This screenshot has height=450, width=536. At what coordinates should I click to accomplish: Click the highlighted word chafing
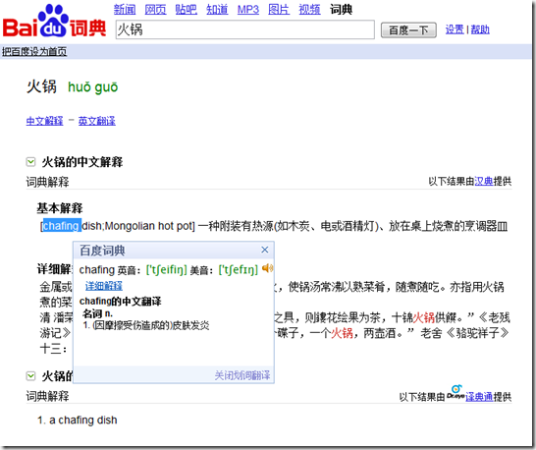click(x=61, y=226)
